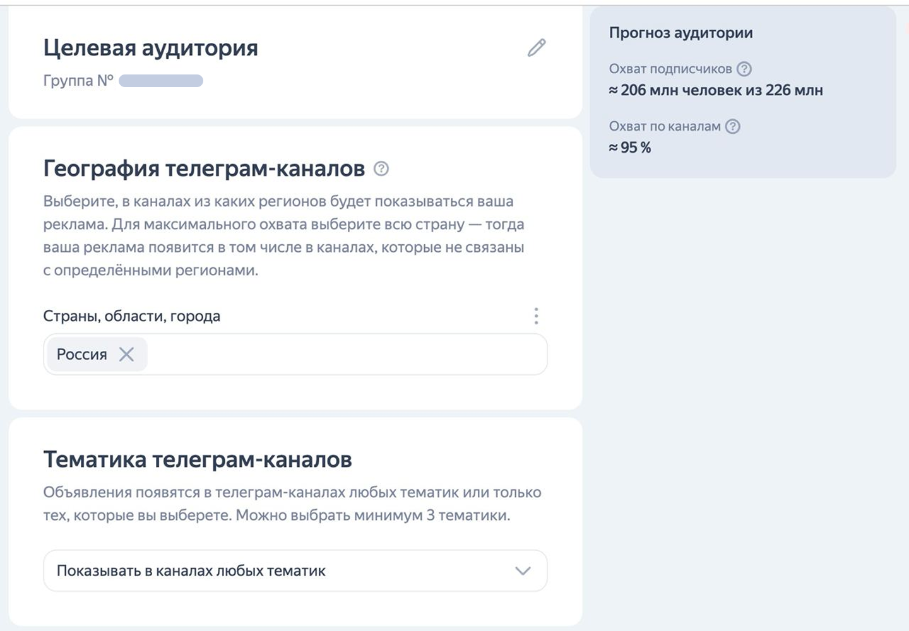The width and height of the screenshot is (909, 631).
Task: Open help icon next to Охват подписчиков
Action: click(744, 69)
